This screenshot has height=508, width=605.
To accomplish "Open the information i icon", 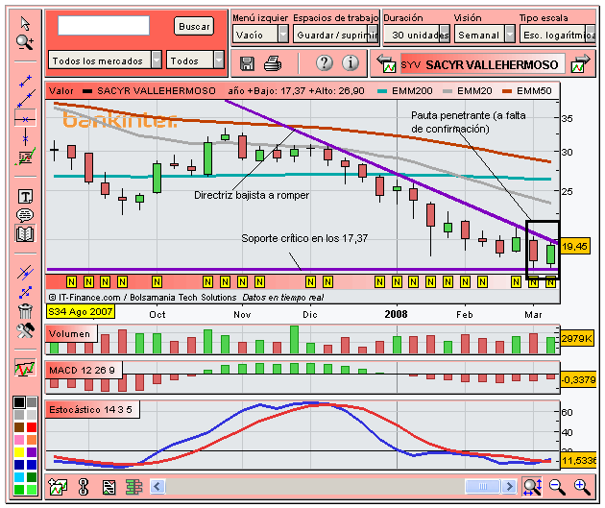I will (x=351, y=62).
